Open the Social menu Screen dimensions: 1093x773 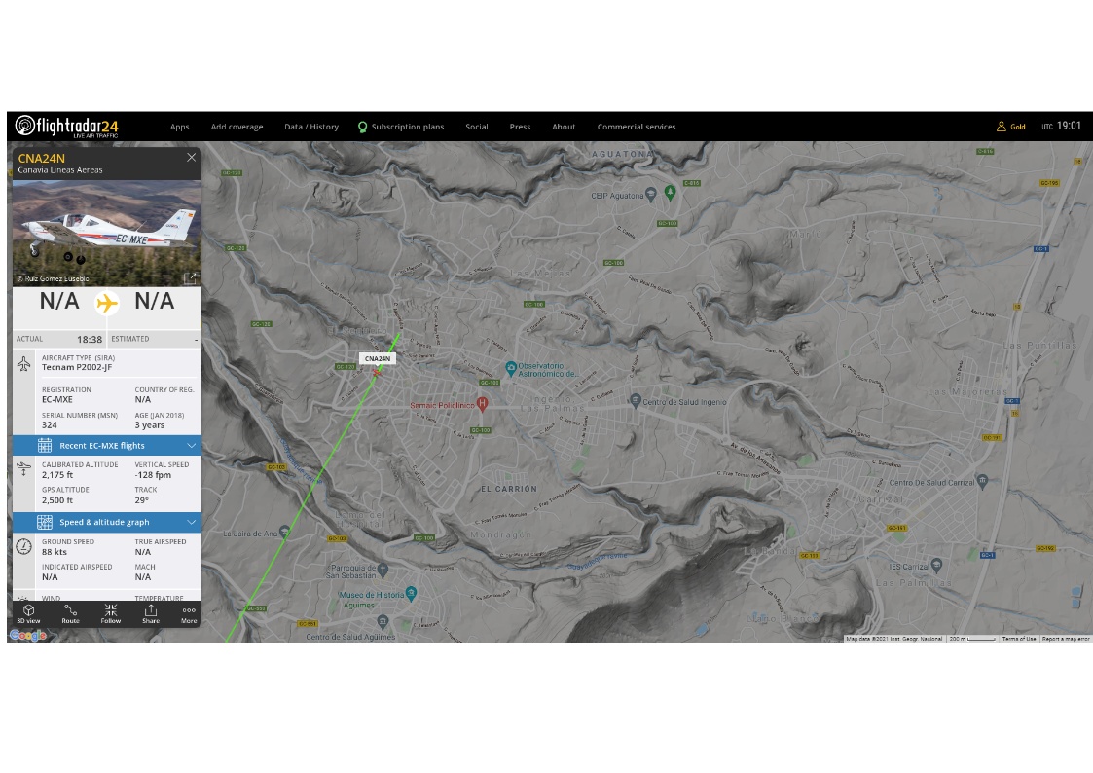[x=477, y=127]
